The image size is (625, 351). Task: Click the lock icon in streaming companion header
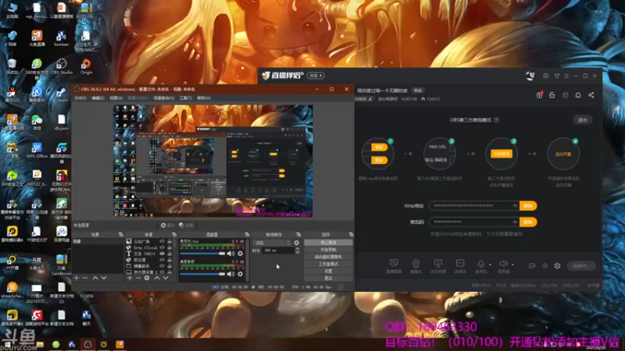[x=552, y=95]
